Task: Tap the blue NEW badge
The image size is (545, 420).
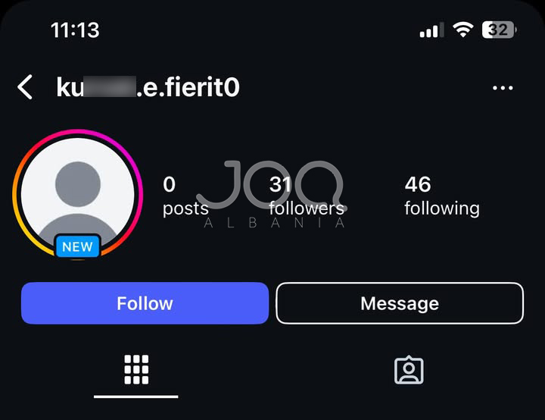Action: coord(77,246)
